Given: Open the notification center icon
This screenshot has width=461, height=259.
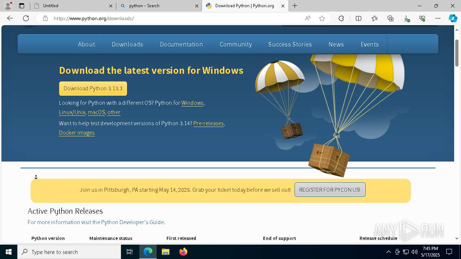Looking at the screenshot, I should 449,252.
